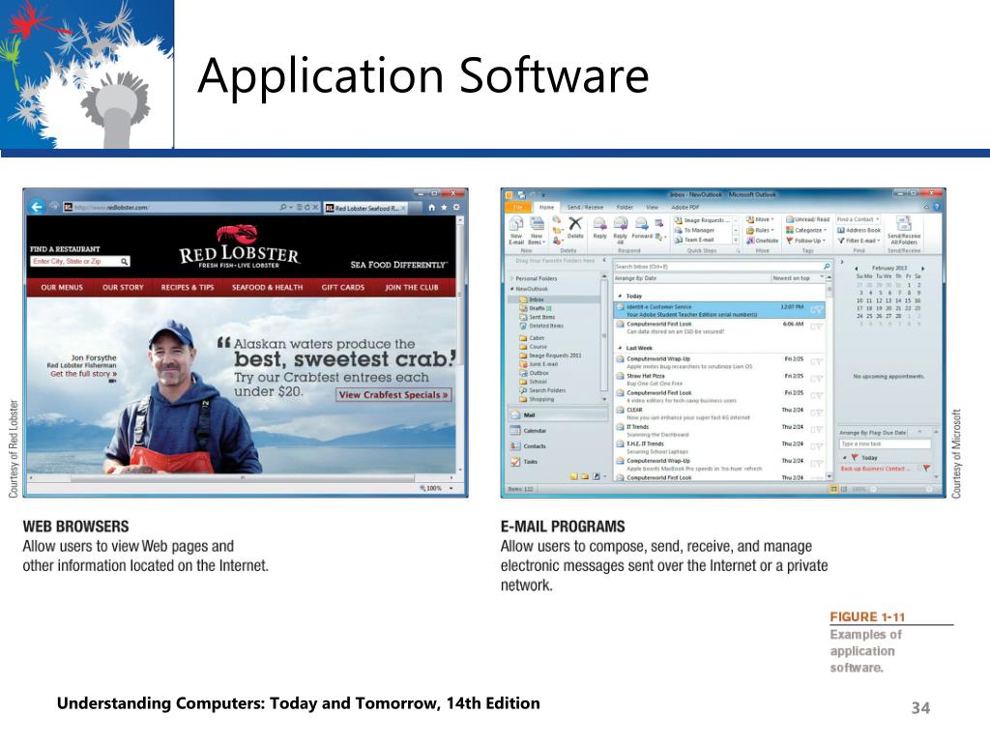Open the Follow Up dropdown
990x742 pixels.
(806, 241)
